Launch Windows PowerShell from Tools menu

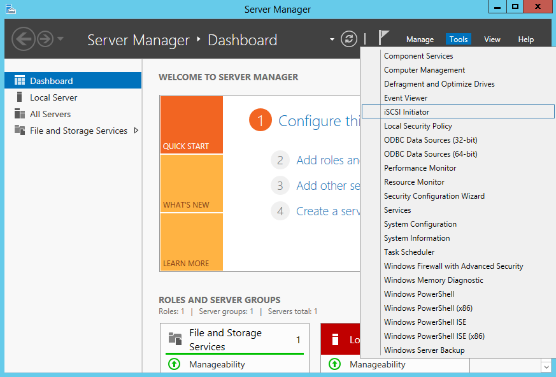click(x=419, y=294)
